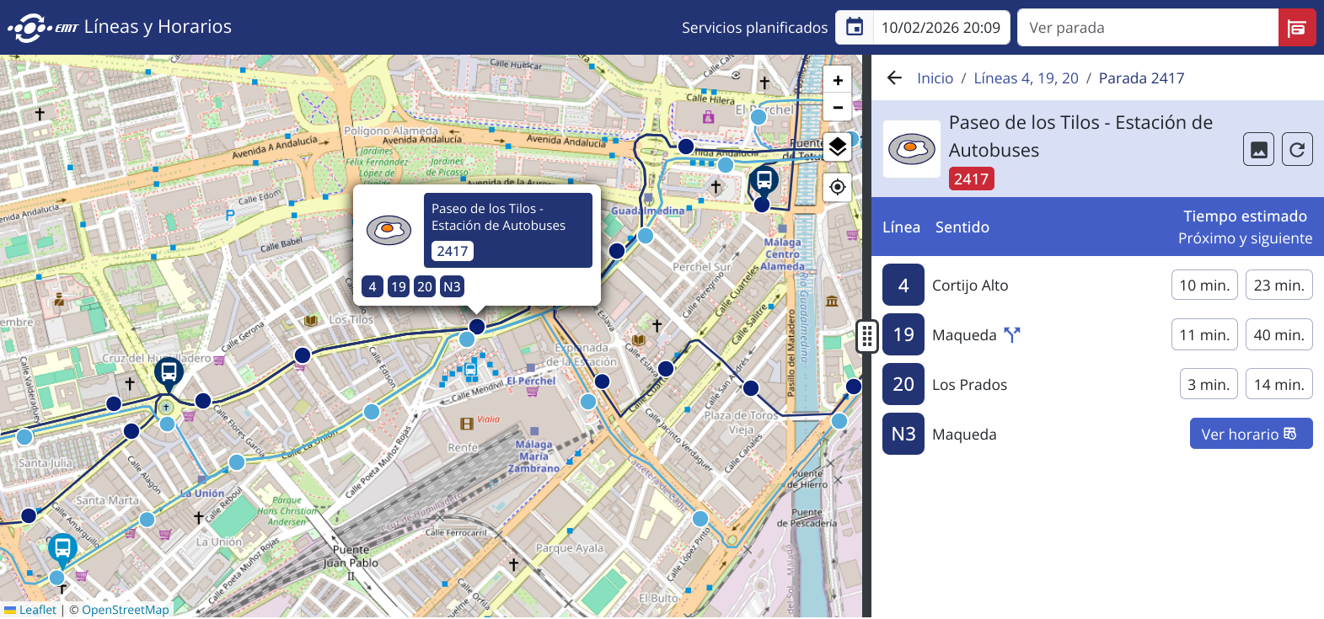Zoom in on the map

pos(837,81)
